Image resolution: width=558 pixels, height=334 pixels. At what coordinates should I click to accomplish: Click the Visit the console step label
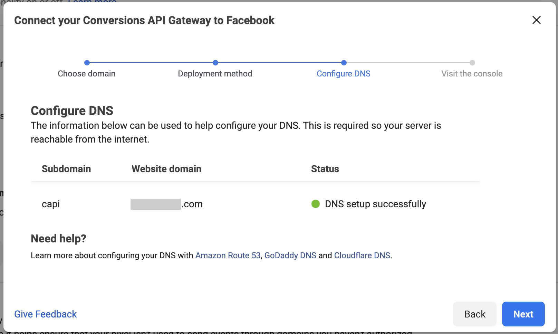(x=472, y=74)
